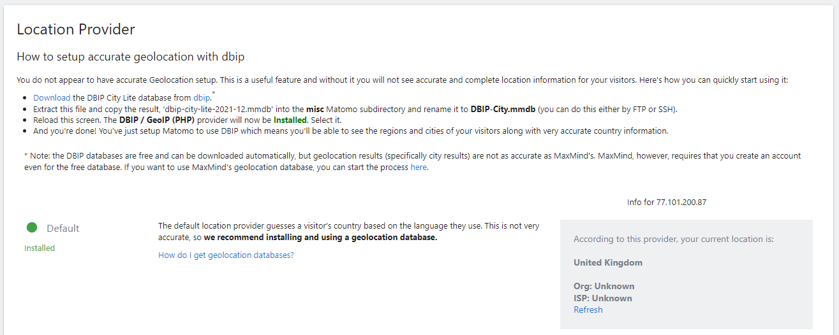Click the 'Org: Unknown' line
The height and width of the screenshot is (335, 839).
(604, 286)
